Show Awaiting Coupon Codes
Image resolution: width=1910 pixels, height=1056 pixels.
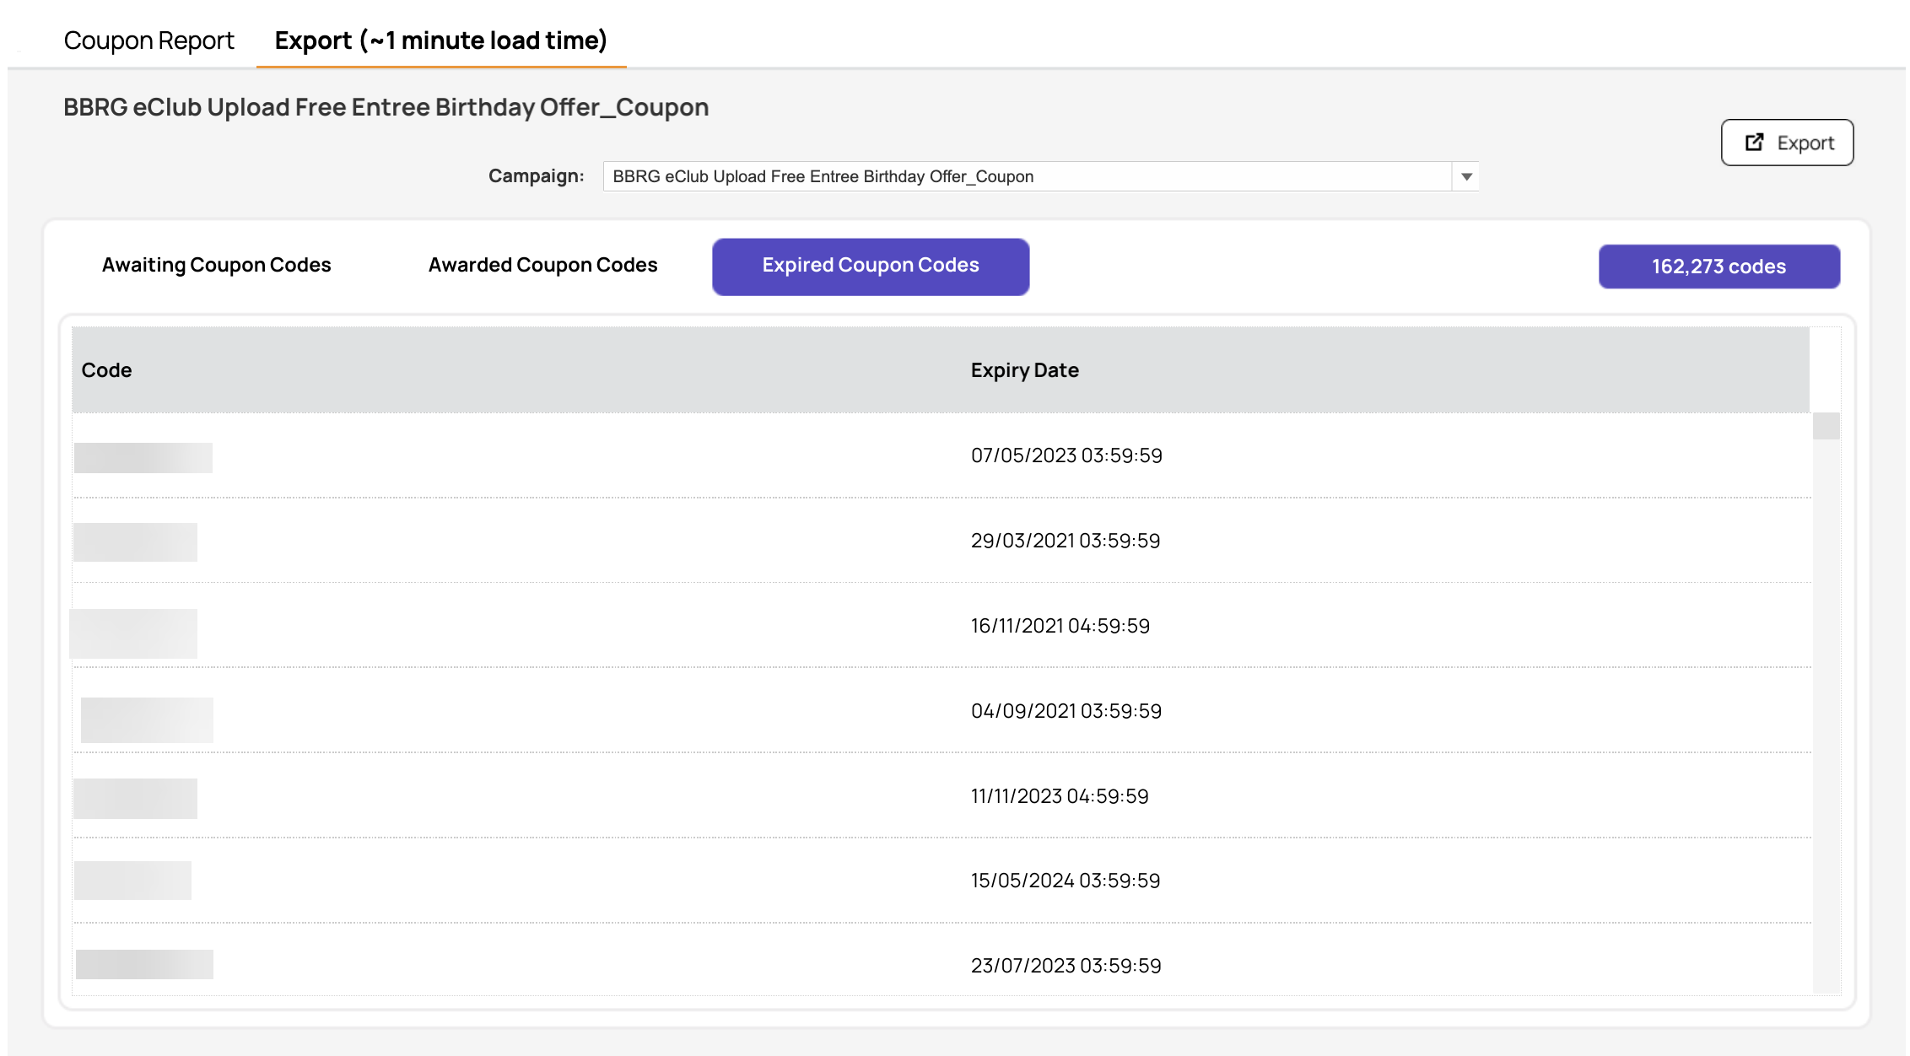pos(216,266)
